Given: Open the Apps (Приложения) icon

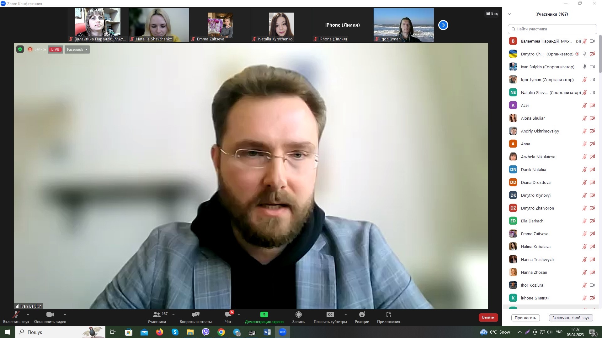Looking at the screenshot, I should click(388, 315).
